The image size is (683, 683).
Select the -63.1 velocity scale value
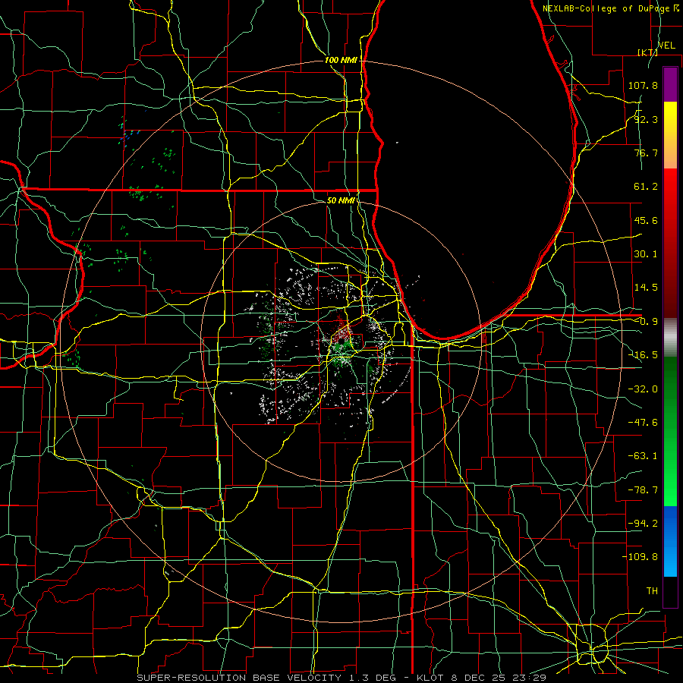point(643,456)
